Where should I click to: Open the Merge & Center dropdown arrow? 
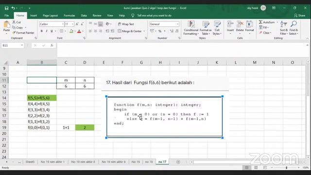point(144,31)
